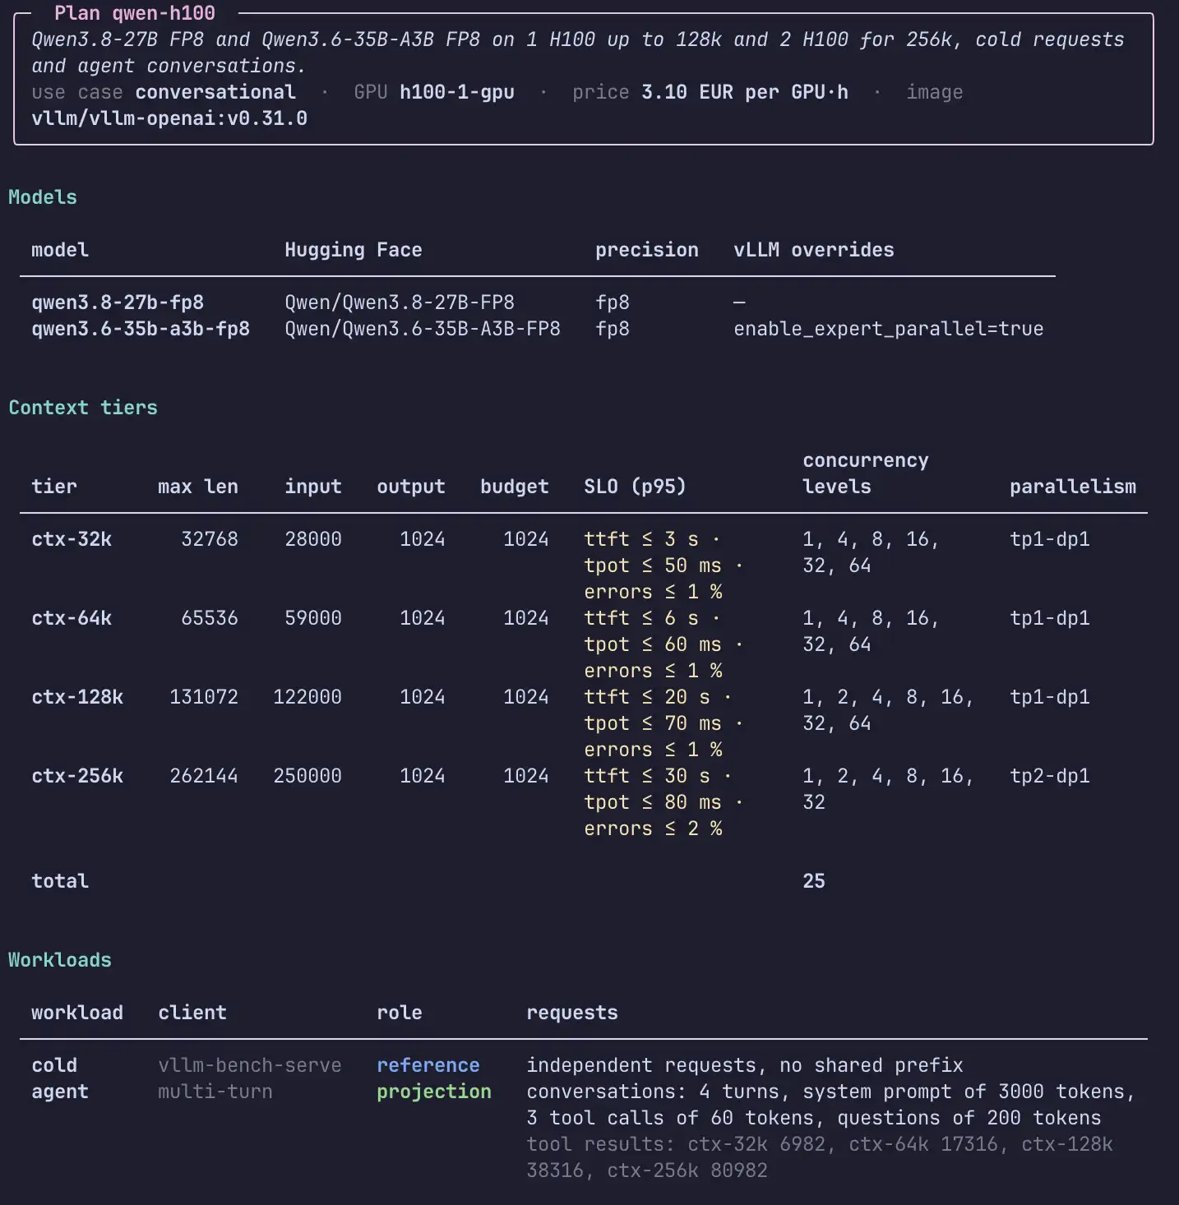Select the 'Context tiers' section heading
Viewport: 1179px width, 1205px height.
pyautogui.click(x=83, y=408)
